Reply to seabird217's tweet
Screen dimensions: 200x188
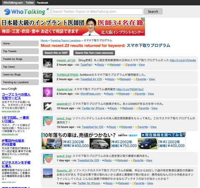point(112,108)
